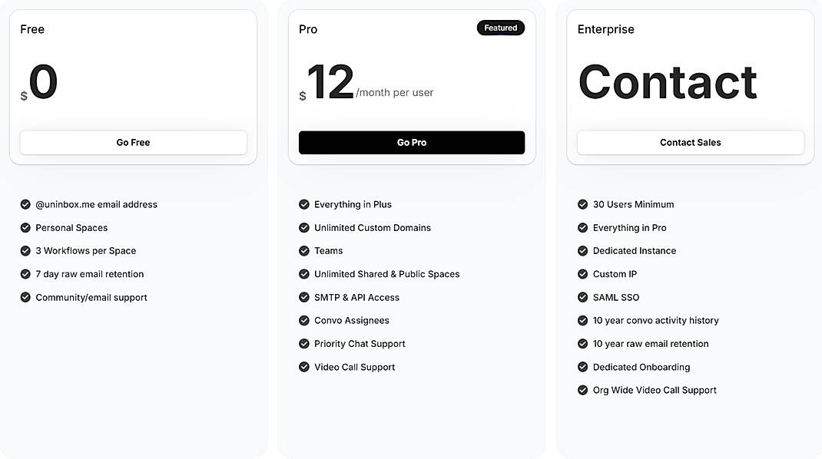Click the checkmark next to "Priority Chat Support"
822x459 pixels.
(x=303, y=343)
